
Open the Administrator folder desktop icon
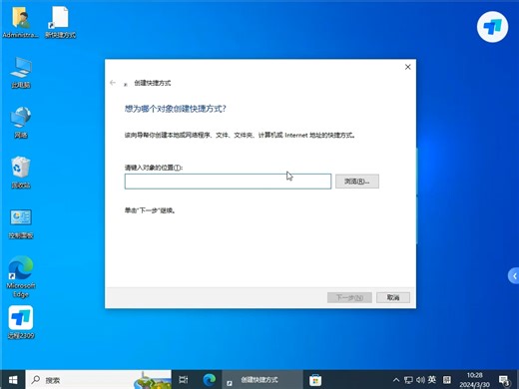click(21, 22)
